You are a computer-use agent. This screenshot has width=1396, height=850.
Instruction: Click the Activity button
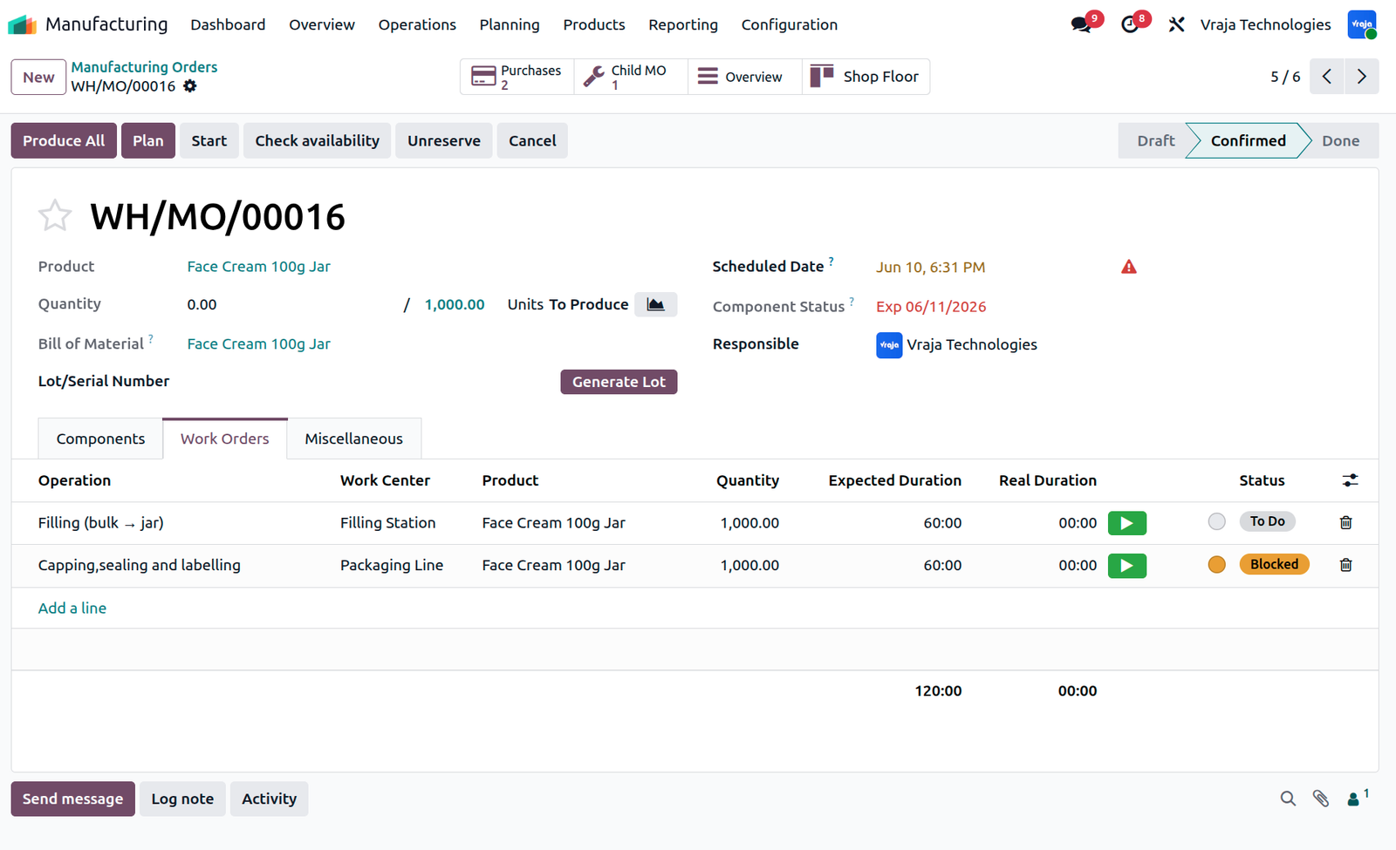(269, 799)
